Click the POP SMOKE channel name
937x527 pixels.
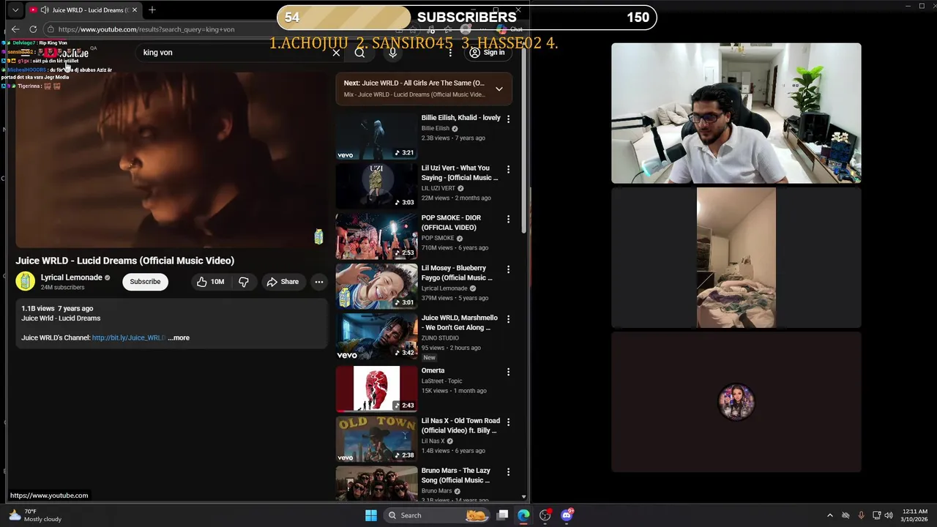pos(438,238)
